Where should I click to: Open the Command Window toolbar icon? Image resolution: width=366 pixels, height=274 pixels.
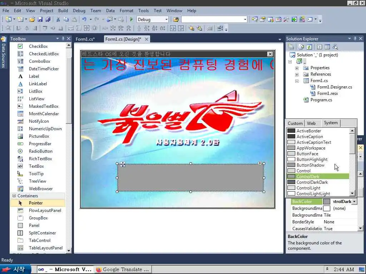pyautogui.click(x=310, y=20)
